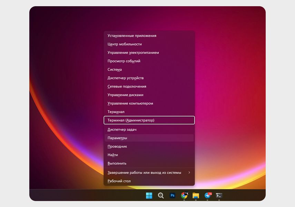Open taskbar Search magnifier icon
295x207 pixels.
161,196
